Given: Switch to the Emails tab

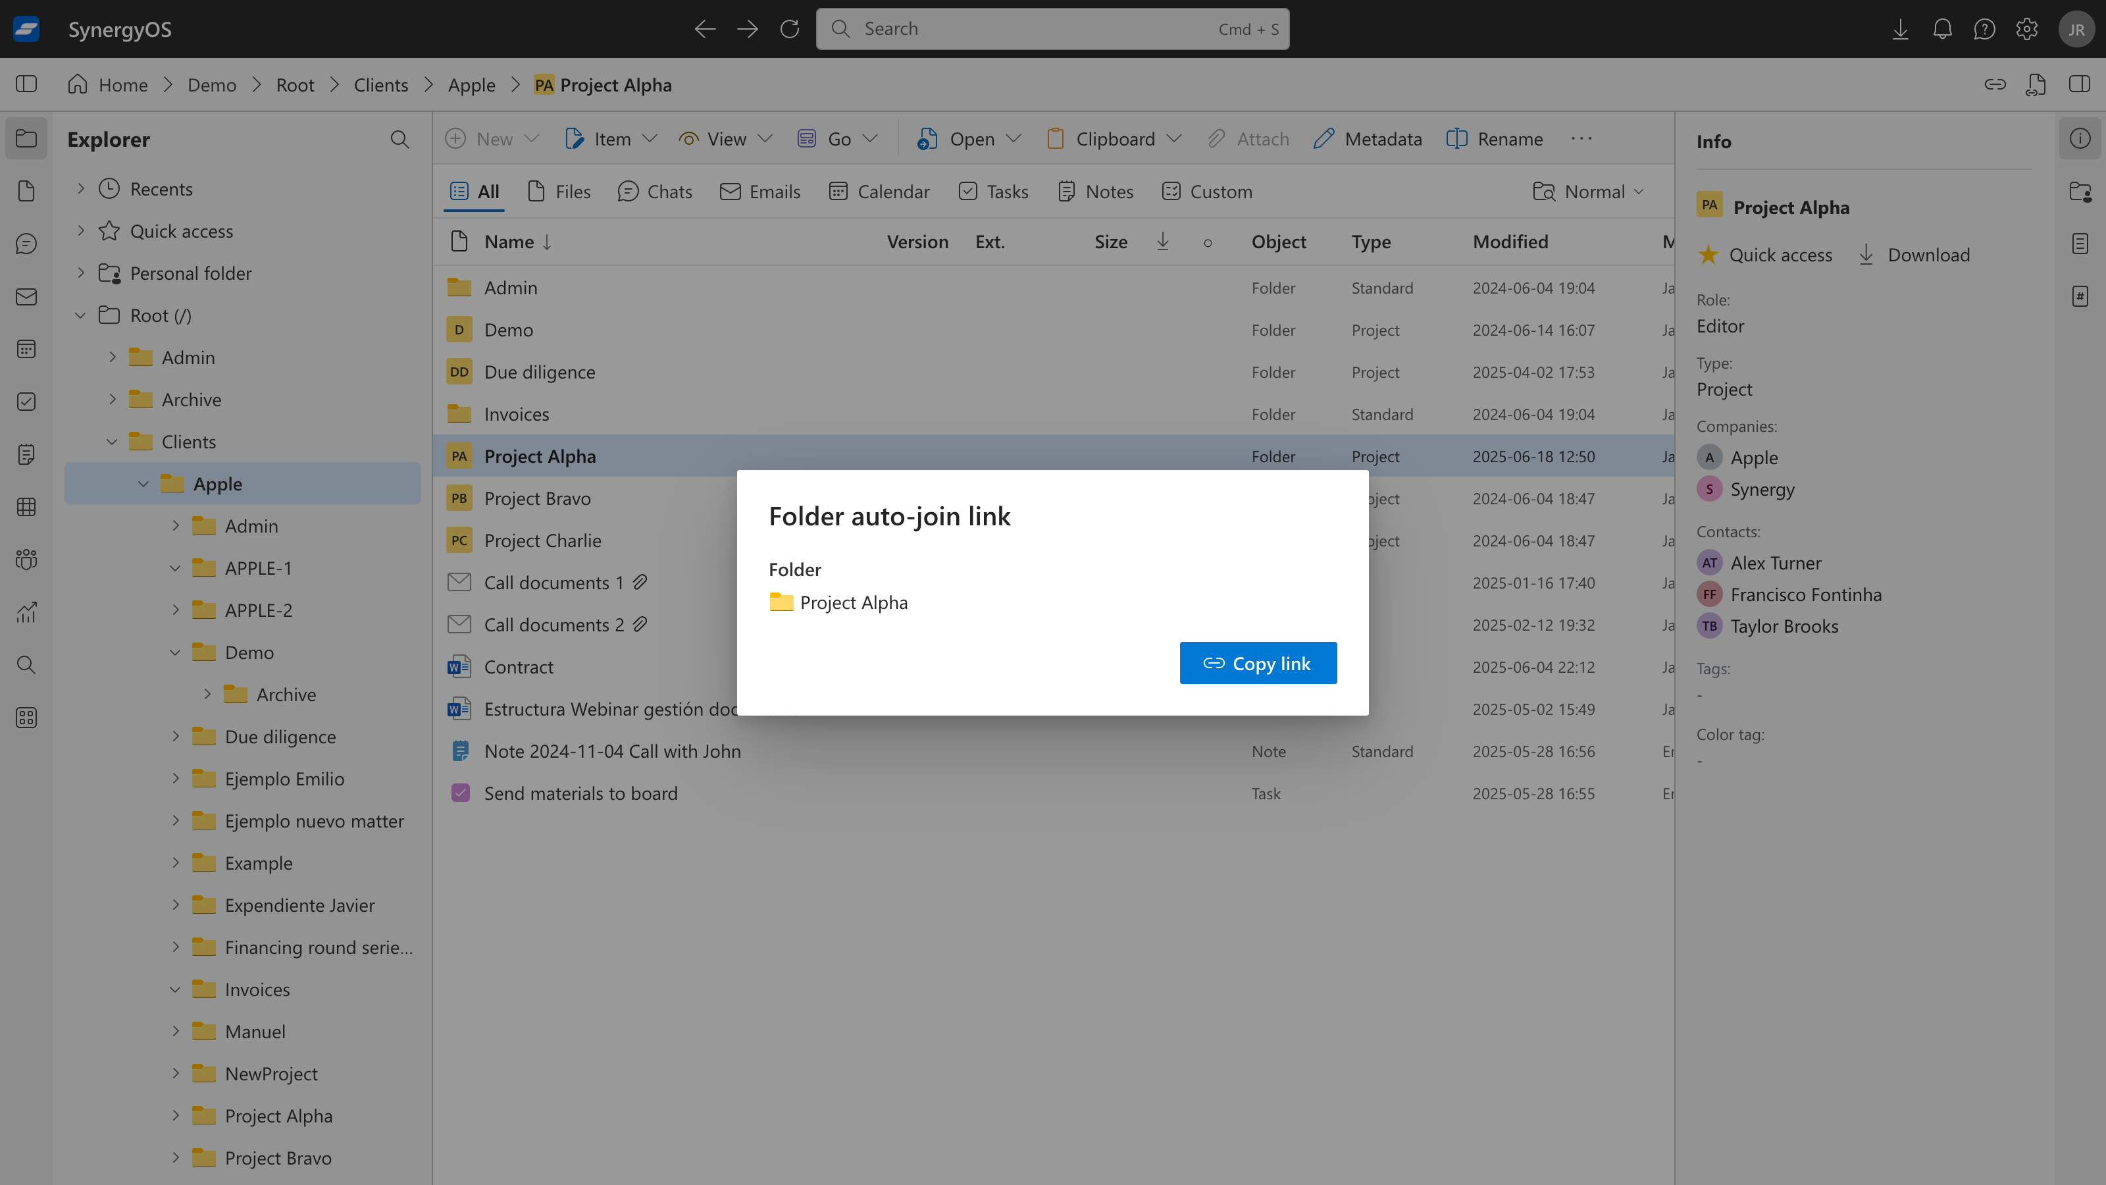Looking at the screenshot, I should (759, 192).
